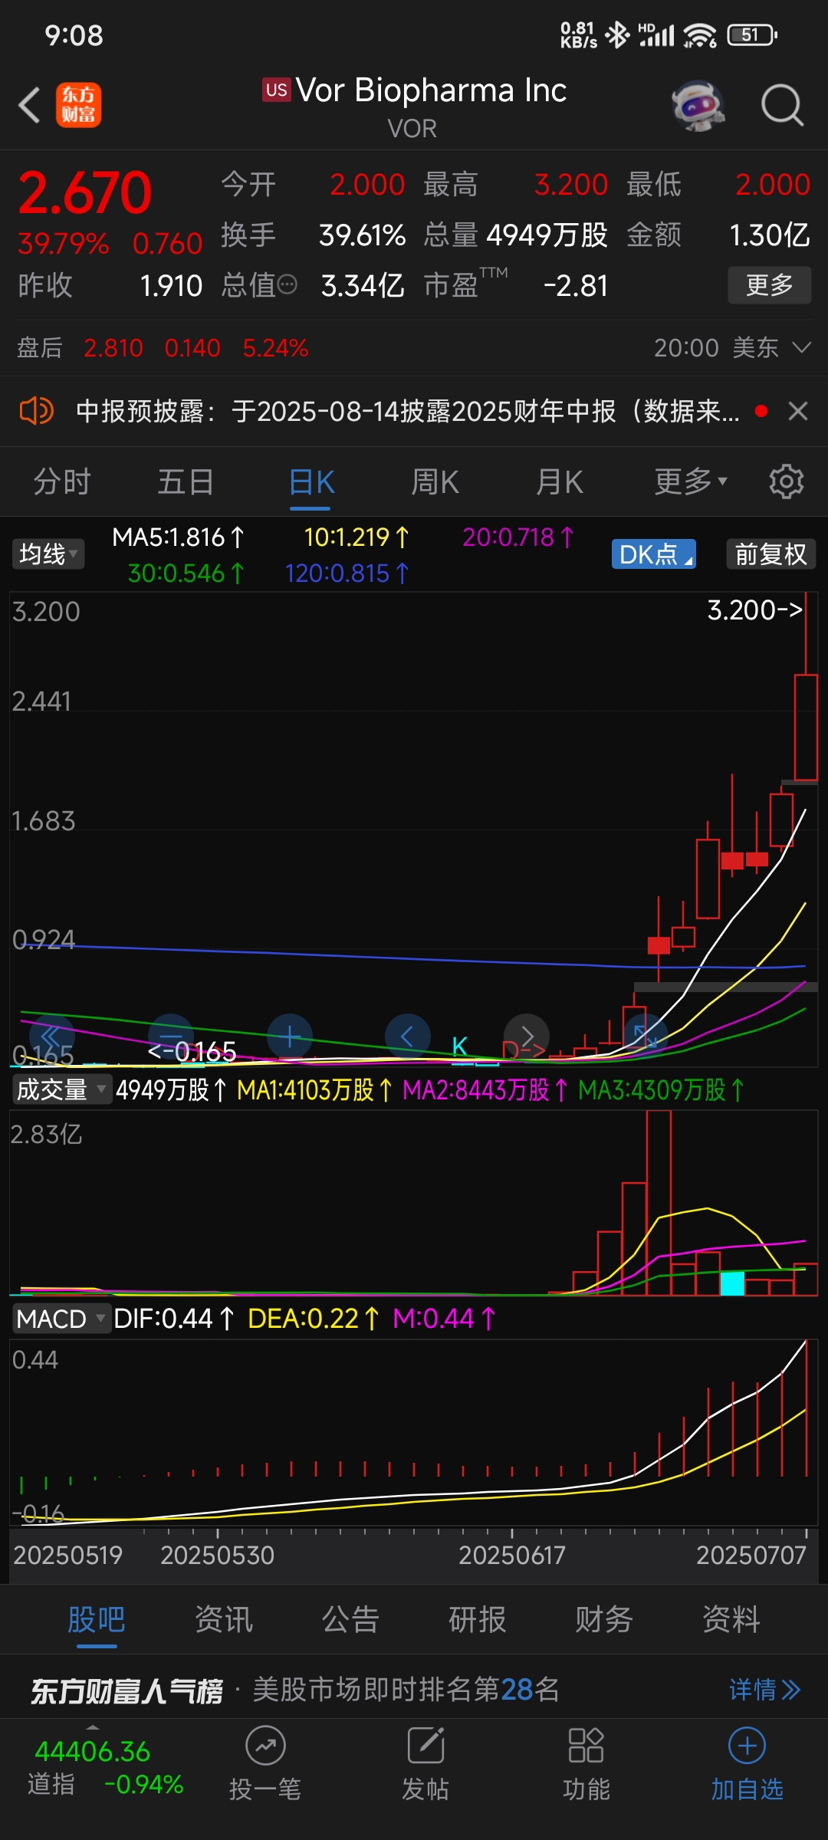Tap the latest tall red candlestick
The height and width of the screenshot is (1840, 828).
(x=806, y=727)
